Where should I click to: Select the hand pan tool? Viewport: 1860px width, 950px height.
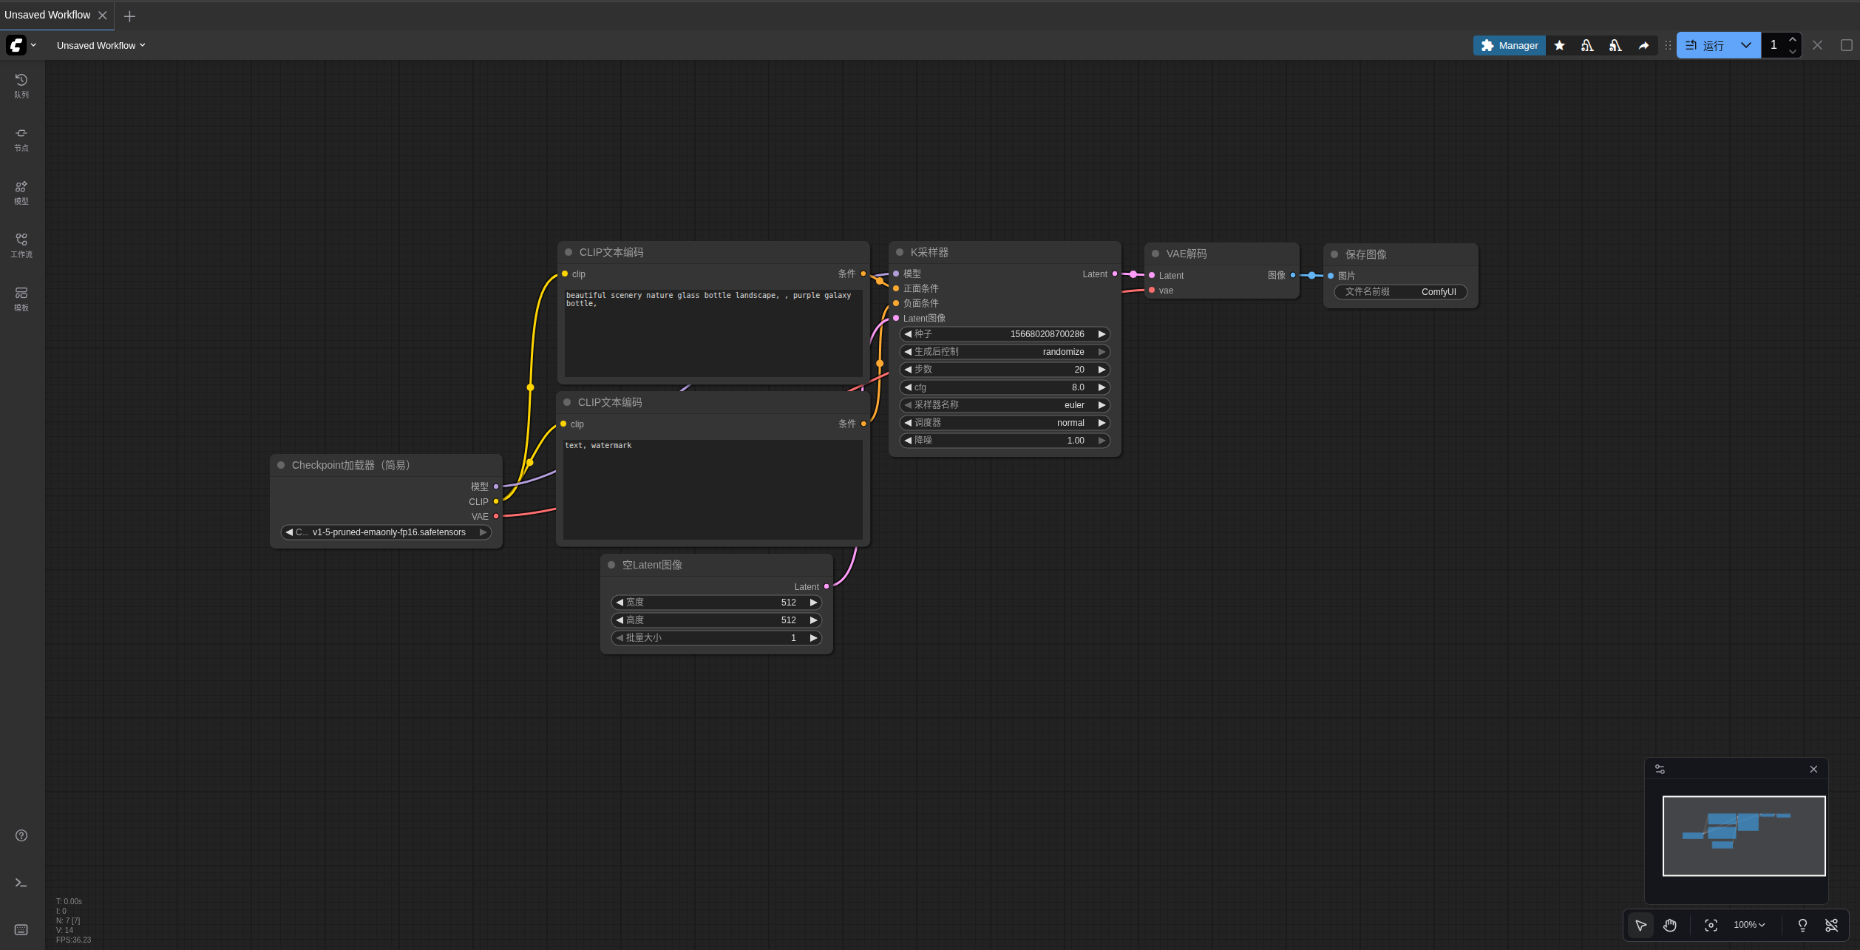click(x=1670, y=925)
